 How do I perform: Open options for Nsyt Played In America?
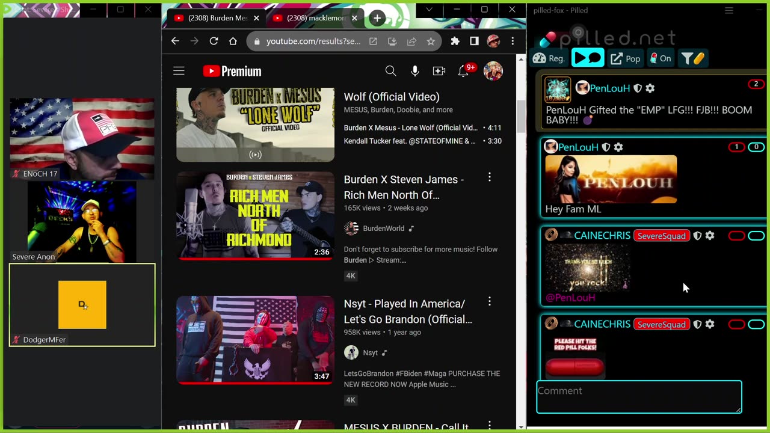point(490,302)
